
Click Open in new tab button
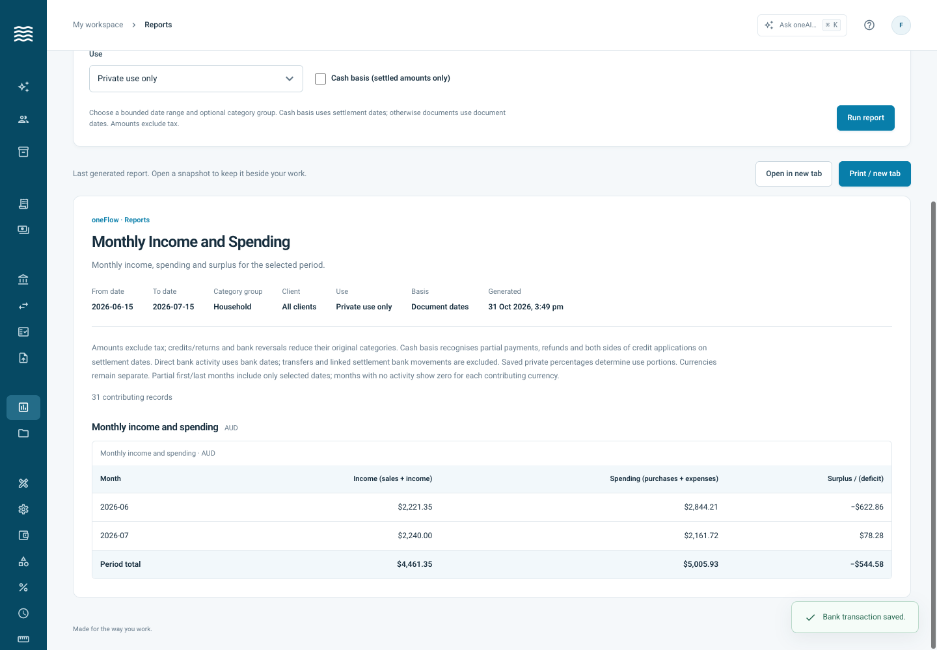click(x=794, y=174)
